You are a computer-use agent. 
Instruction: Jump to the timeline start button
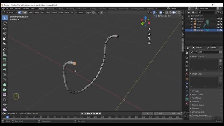pos(85,113)
